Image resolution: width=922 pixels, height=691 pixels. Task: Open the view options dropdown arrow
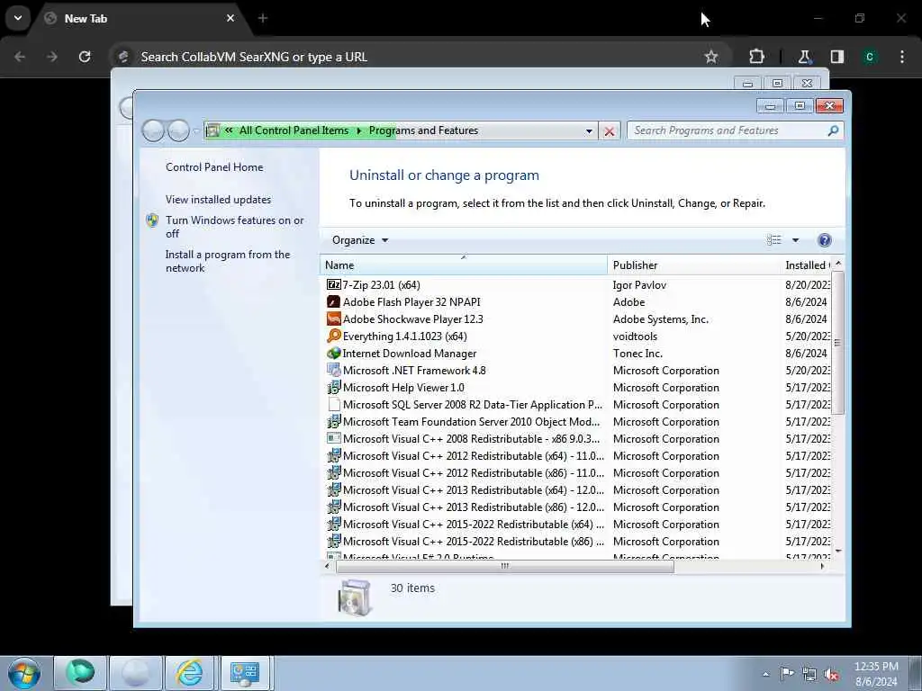point(795,239)
